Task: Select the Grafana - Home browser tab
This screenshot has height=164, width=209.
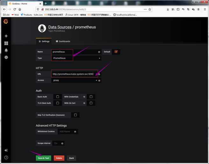Action: point(25,4)
